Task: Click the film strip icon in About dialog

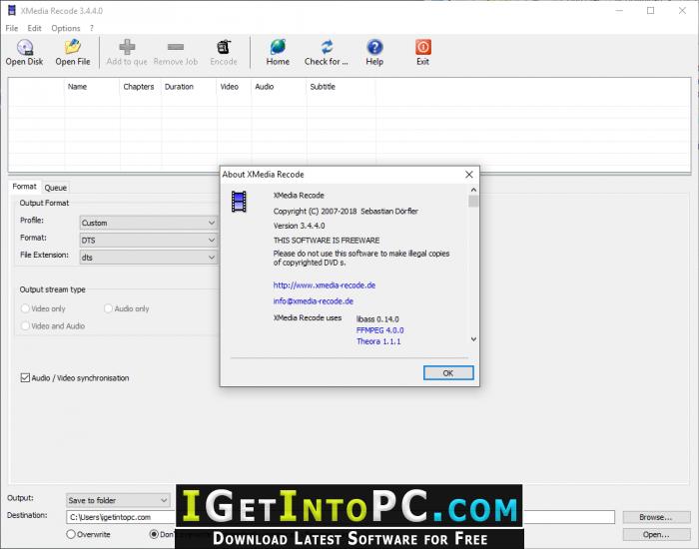Action: click(239, 202)
